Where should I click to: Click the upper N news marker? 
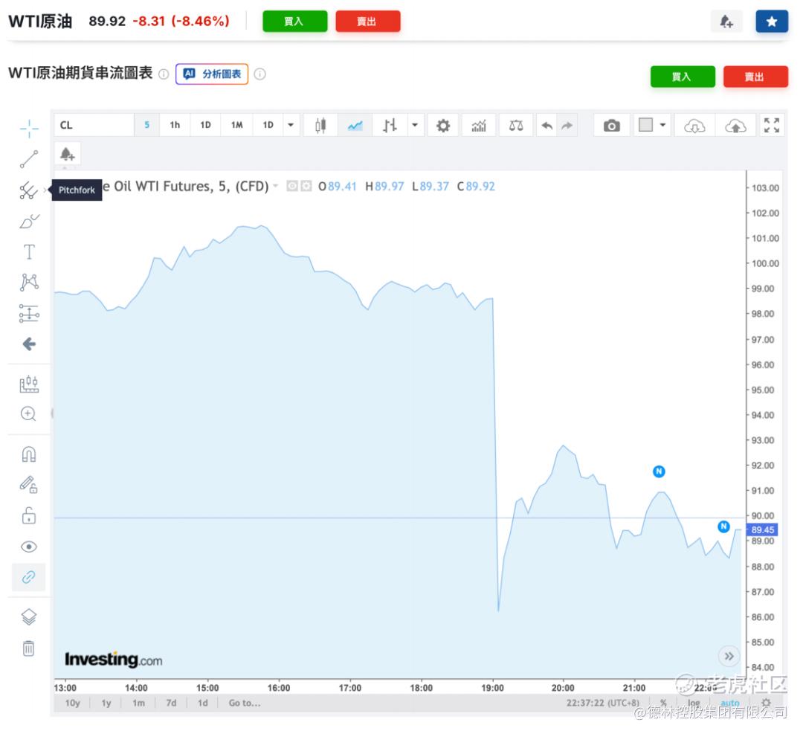pyautogui.click(x=659, y=471)
